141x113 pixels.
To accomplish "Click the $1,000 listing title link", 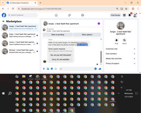I will point(58,31).
